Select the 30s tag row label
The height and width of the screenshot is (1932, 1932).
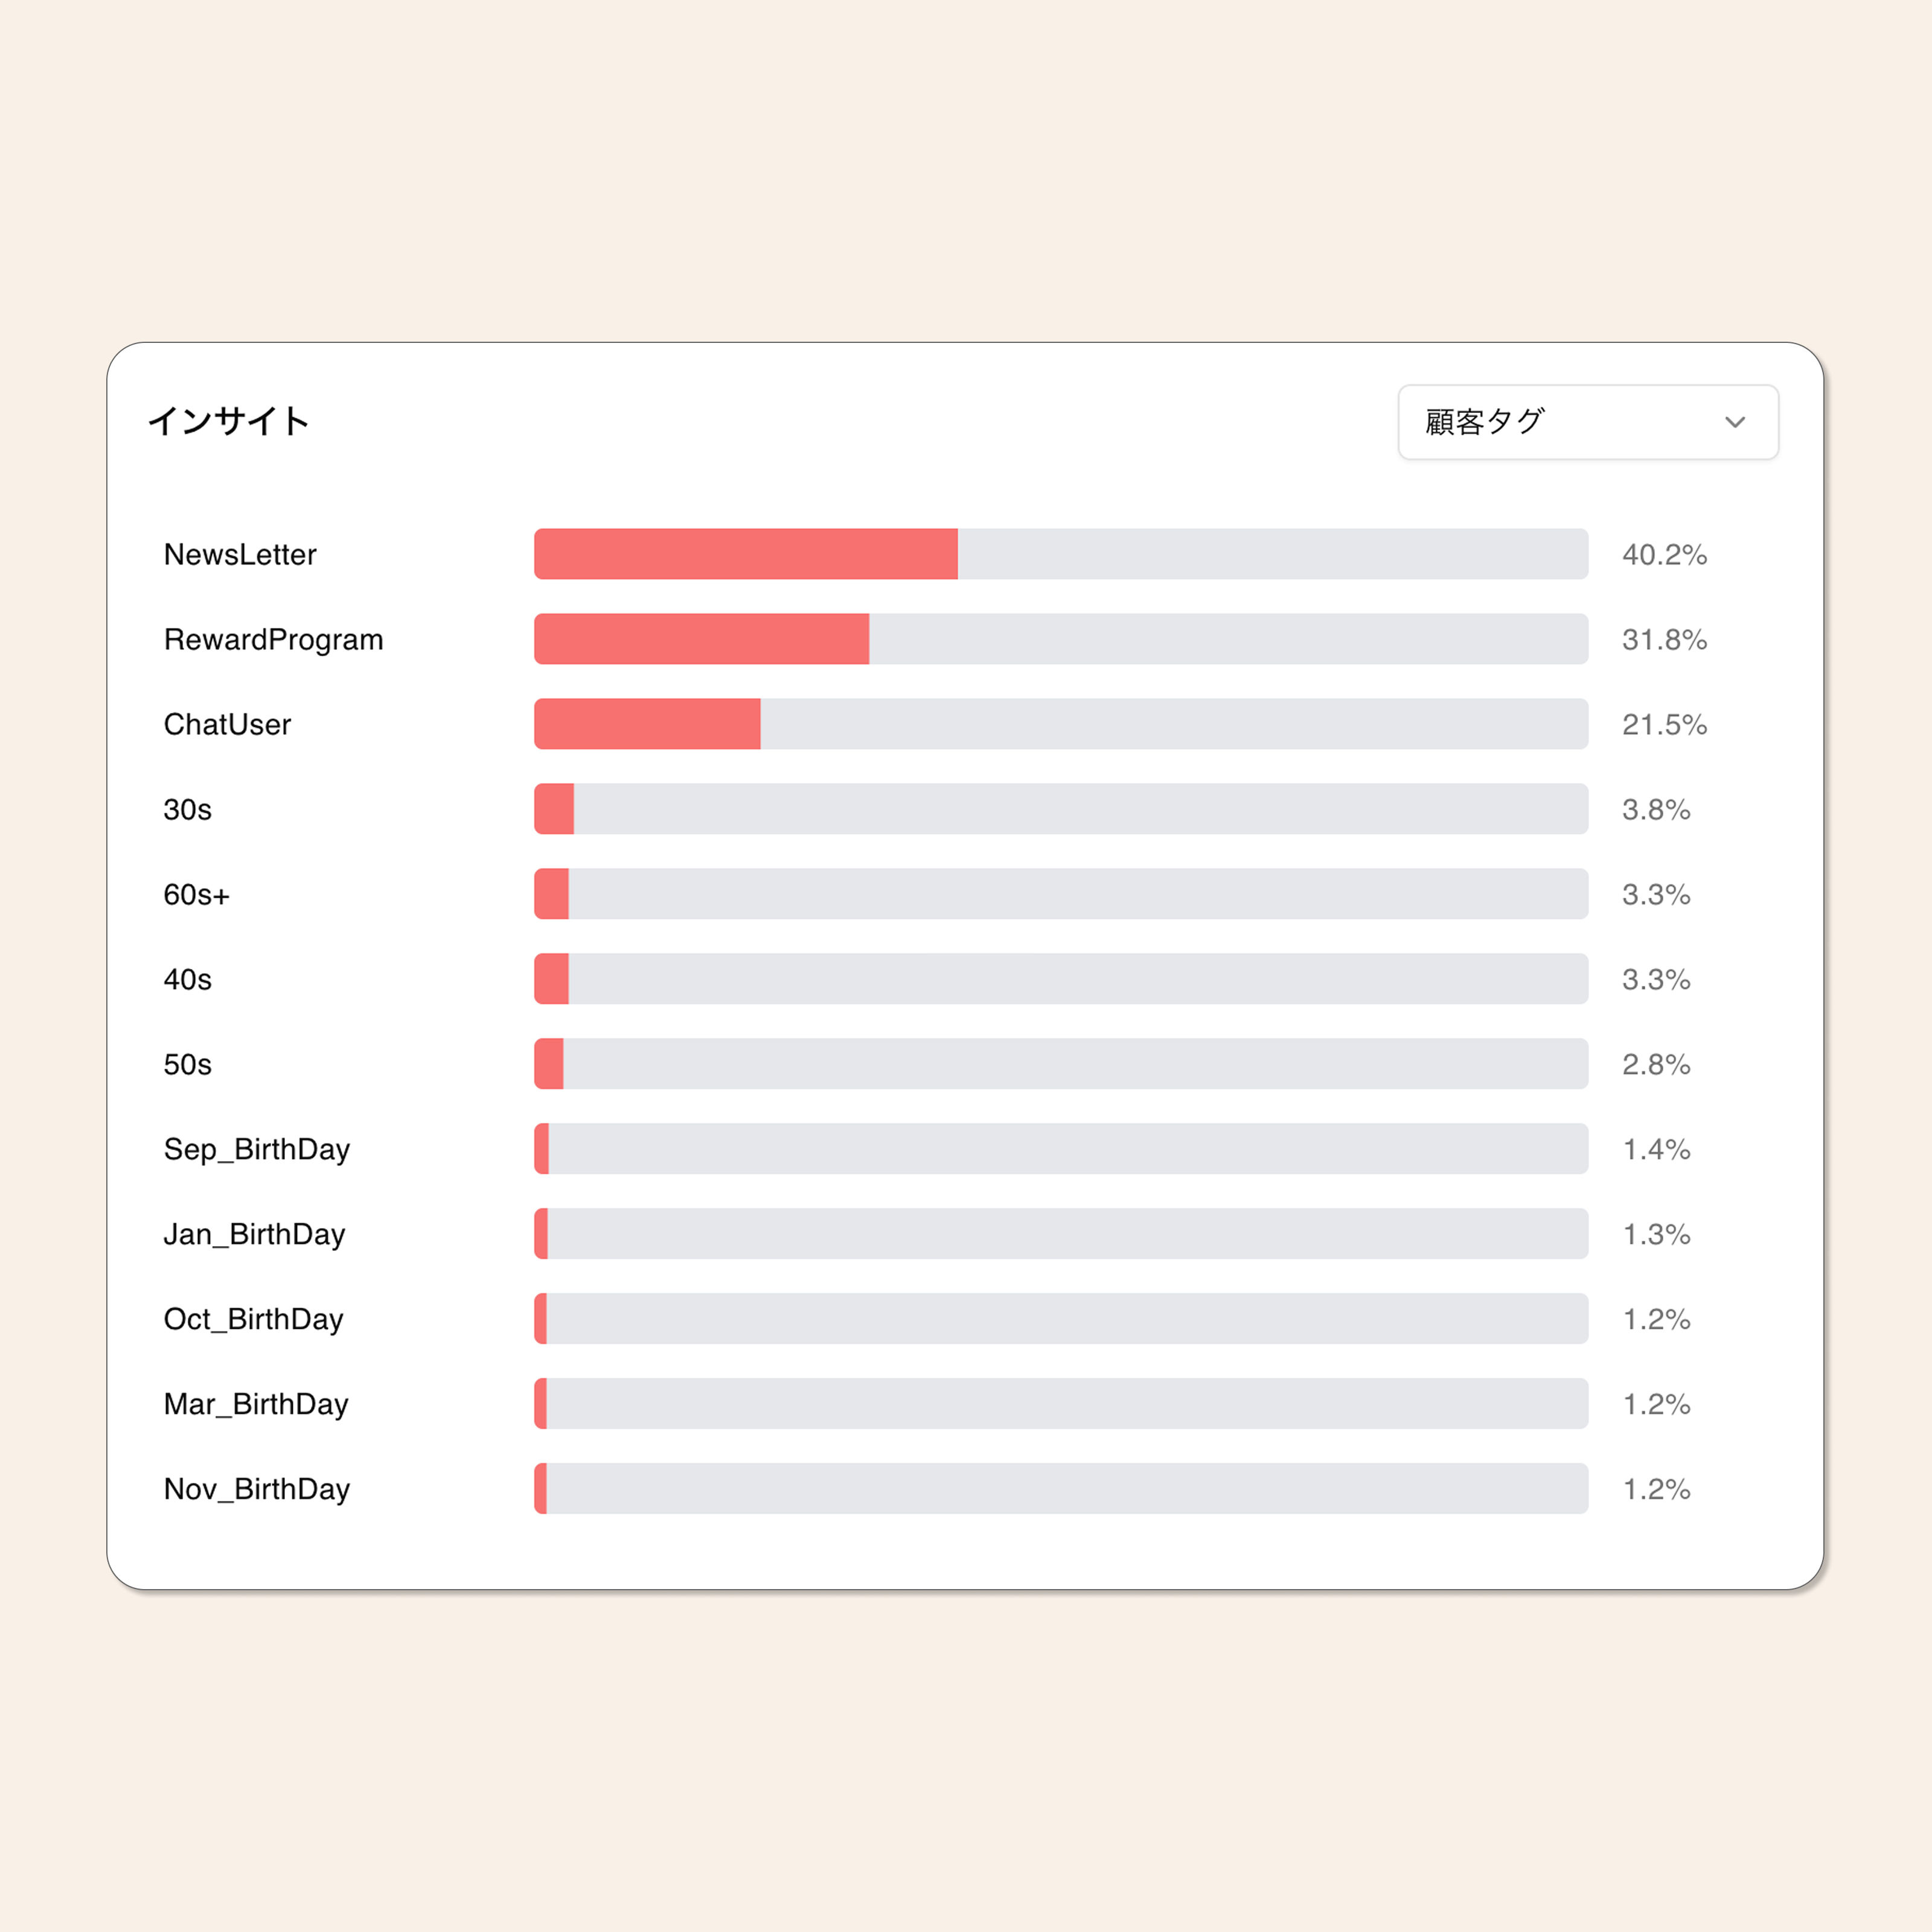188,809
